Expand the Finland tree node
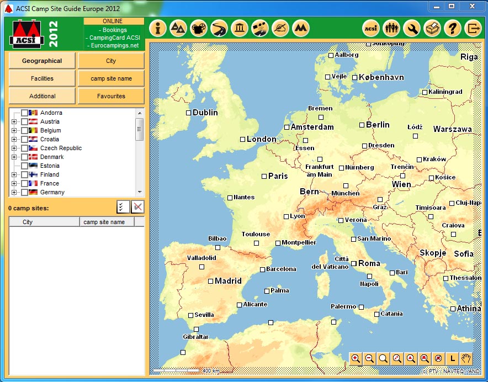The height and width of the screenshot is (382, 488). (x=14, y=174)
